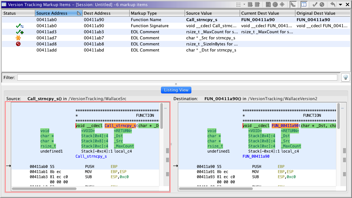This screenshot has width=352, height=198.
Task: Click the diamond-shaped toolbar icon
Action: [x=282, y=4]
